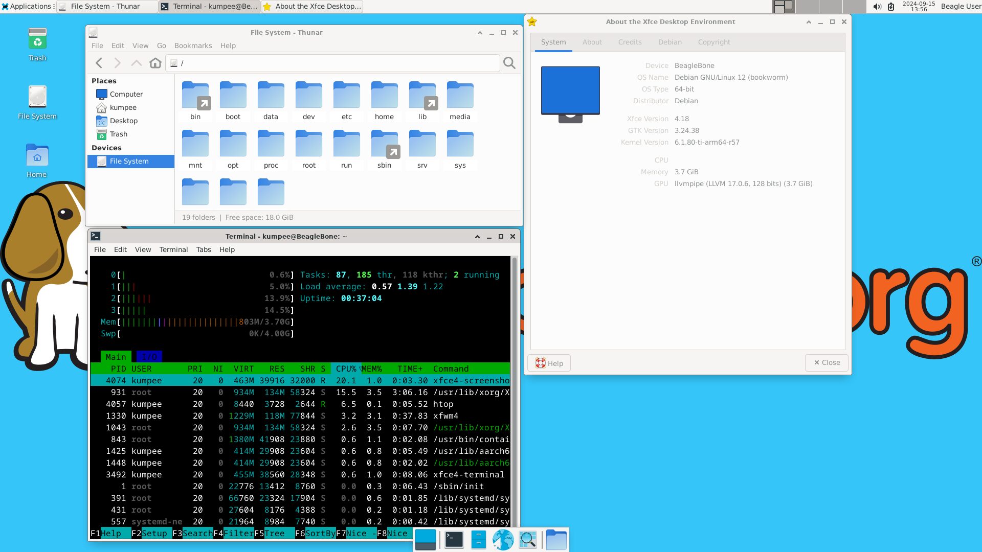Open Applications menu in top panel
Image resolution: width=982 pixels, height=552 pixels.
pos(27,6)
